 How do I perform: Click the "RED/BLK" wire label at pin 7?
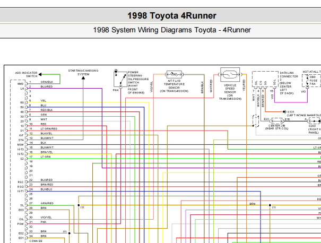[47, 110]
